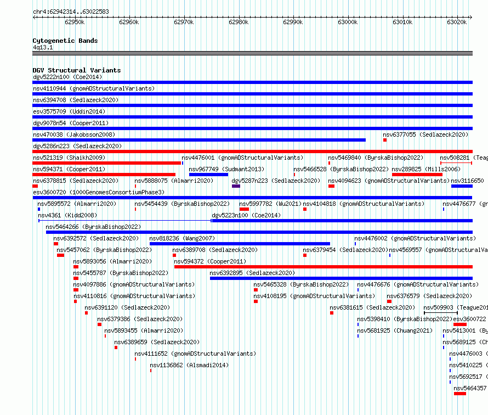Click the nsv509903 black span line
The width and height of the screenshot is (488, 415).
[x=441, y=313]
